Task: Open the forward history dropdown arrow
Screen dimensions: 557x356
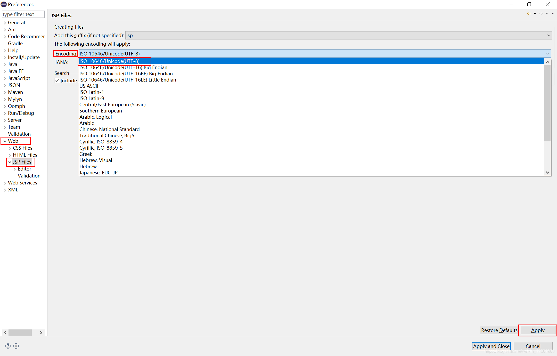Action: coord(547,13)
